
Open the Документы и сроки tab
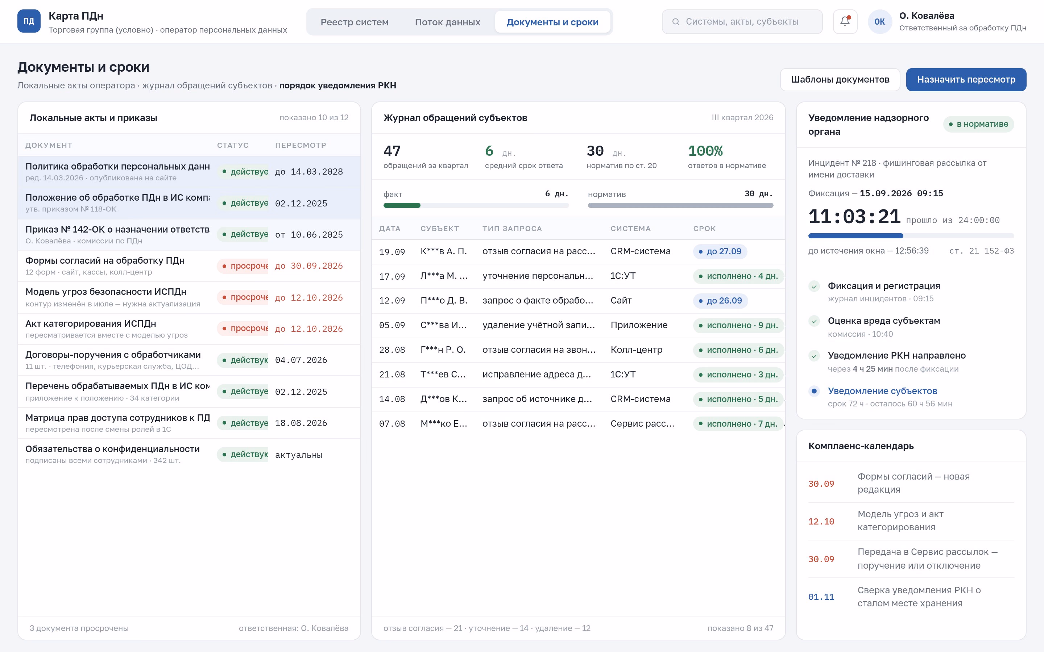(x=552, y=22)
